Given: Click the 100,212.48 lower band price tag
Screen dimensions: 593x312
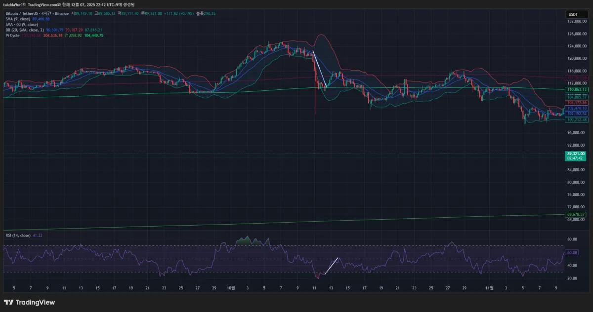Looking at the screenshot, I should coord(577,120).
